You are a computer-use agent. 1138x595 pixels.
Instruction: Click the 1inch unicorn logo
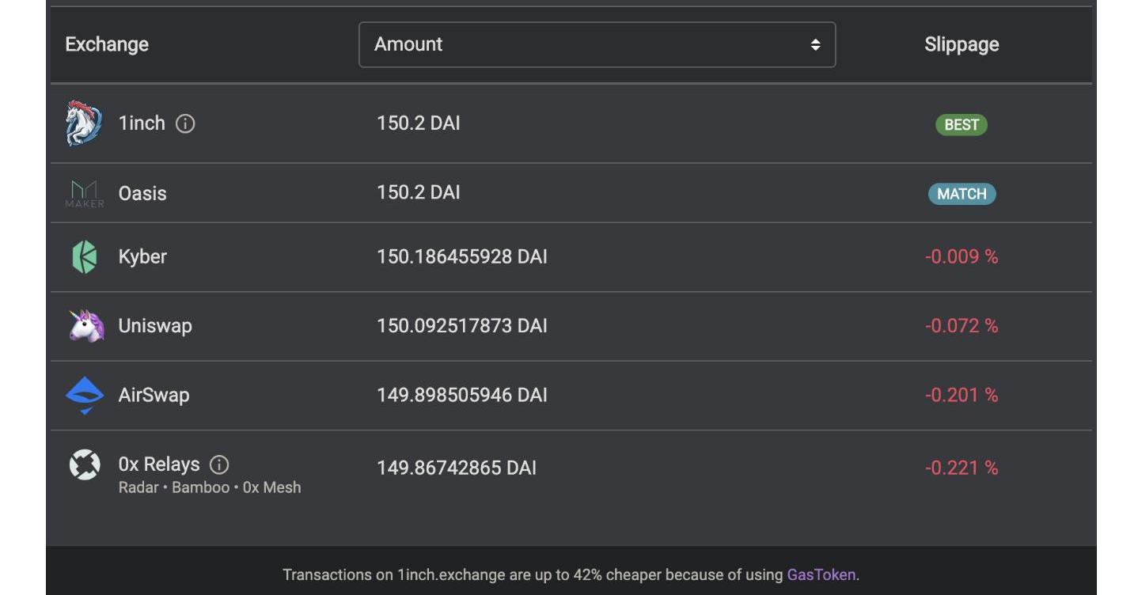tap(84, 123)
